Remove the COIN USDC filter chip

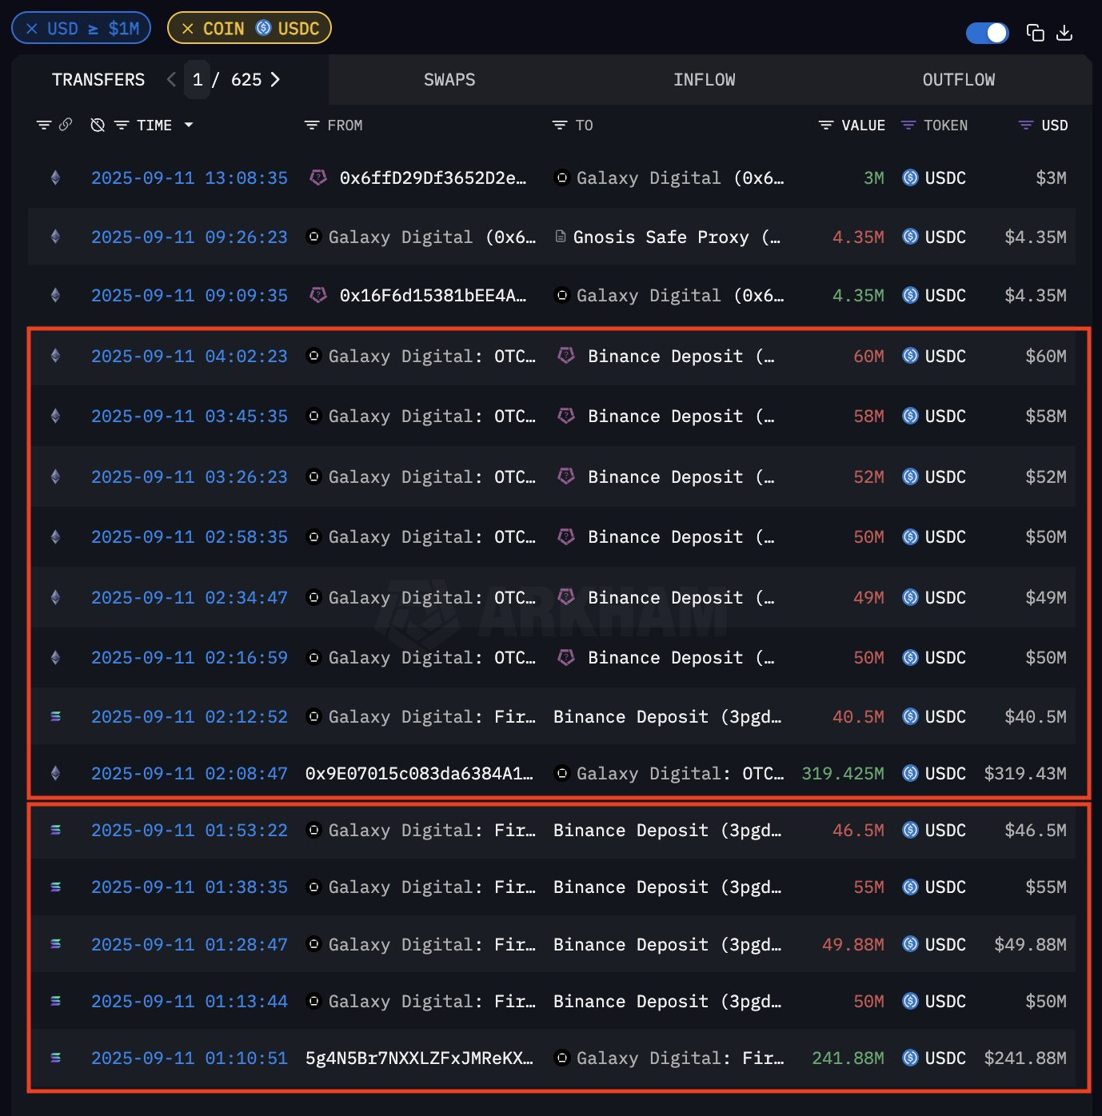pos(188,29)
